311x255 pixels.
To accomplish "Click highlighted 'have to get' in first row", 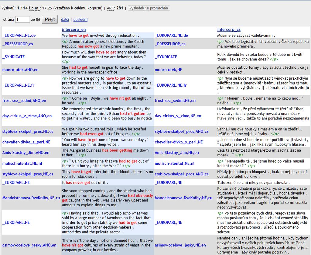I will (79, 36).
